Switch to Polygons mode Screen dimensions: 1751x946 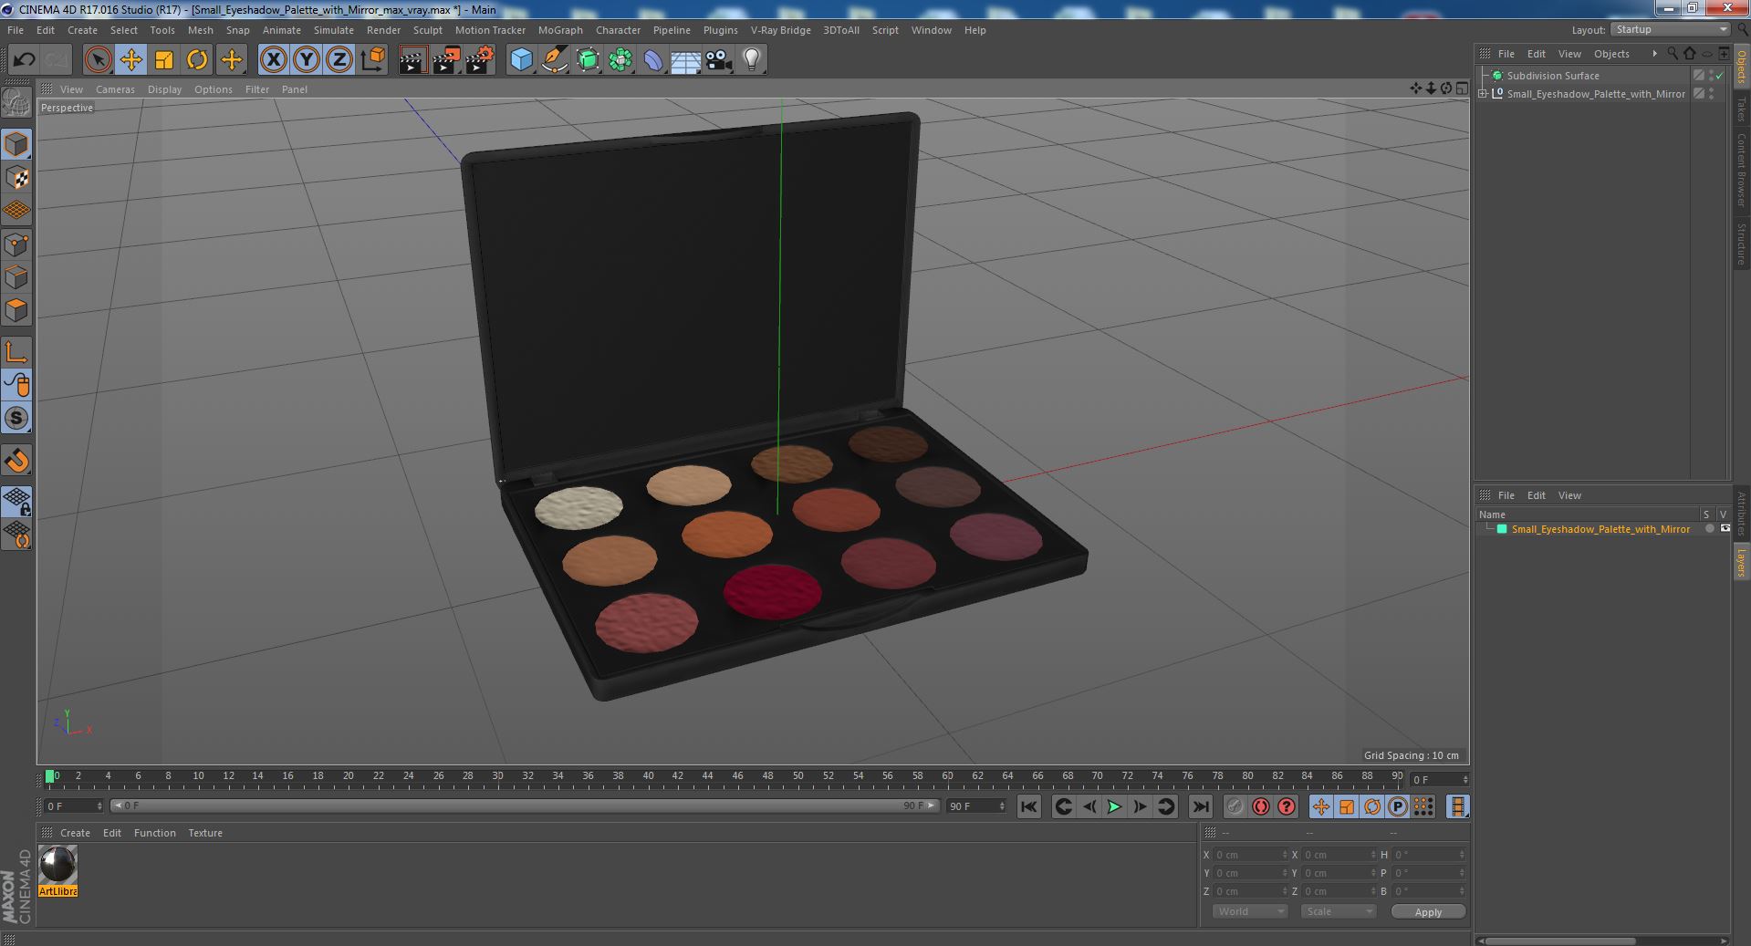(x=16, y=310)
